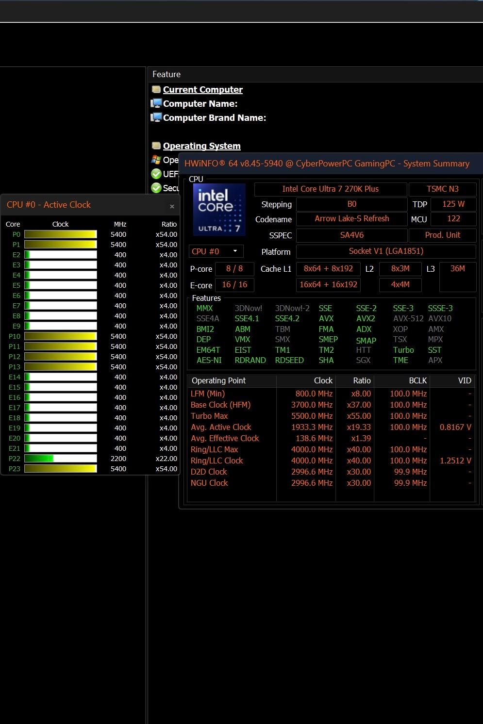
Task: Click the green checkmark beside UEFI
Action: pos(156,174)
